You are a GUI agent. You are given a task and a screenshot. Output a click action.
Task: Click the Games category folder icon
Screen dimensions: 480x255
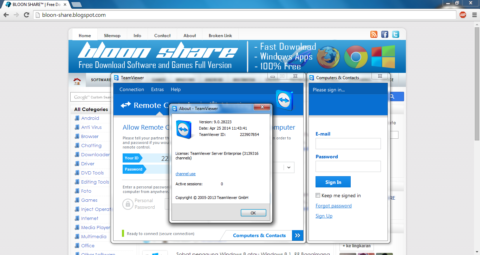(x=77, y=200)
